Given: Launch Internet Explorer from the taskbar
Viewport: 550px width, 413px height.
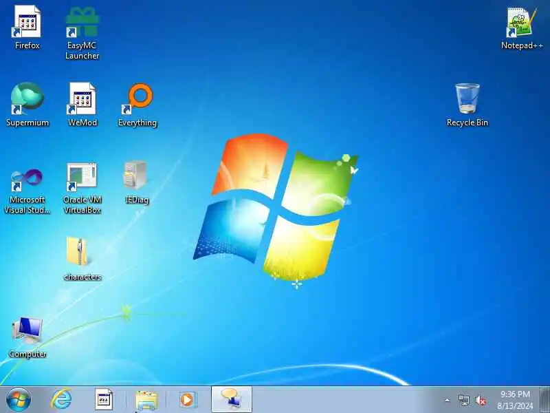Looking at the screenshot, I should 61,400.
